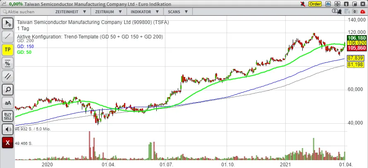Click the red X sidebar button
This screenshot has width=368, height=168.
(8, 143)
